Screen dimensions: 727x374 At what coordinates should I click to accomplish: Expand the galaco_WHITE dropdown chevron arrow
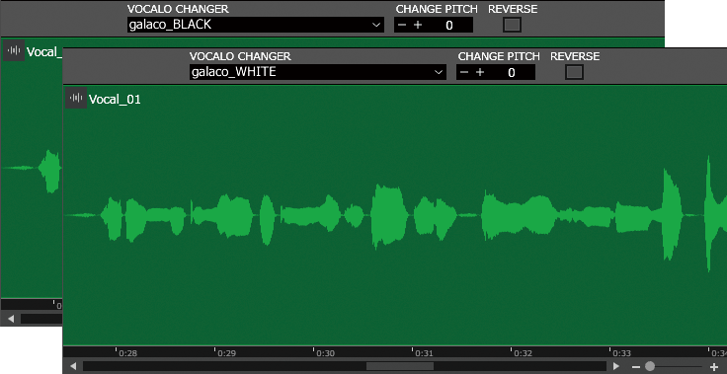point(438,72)
